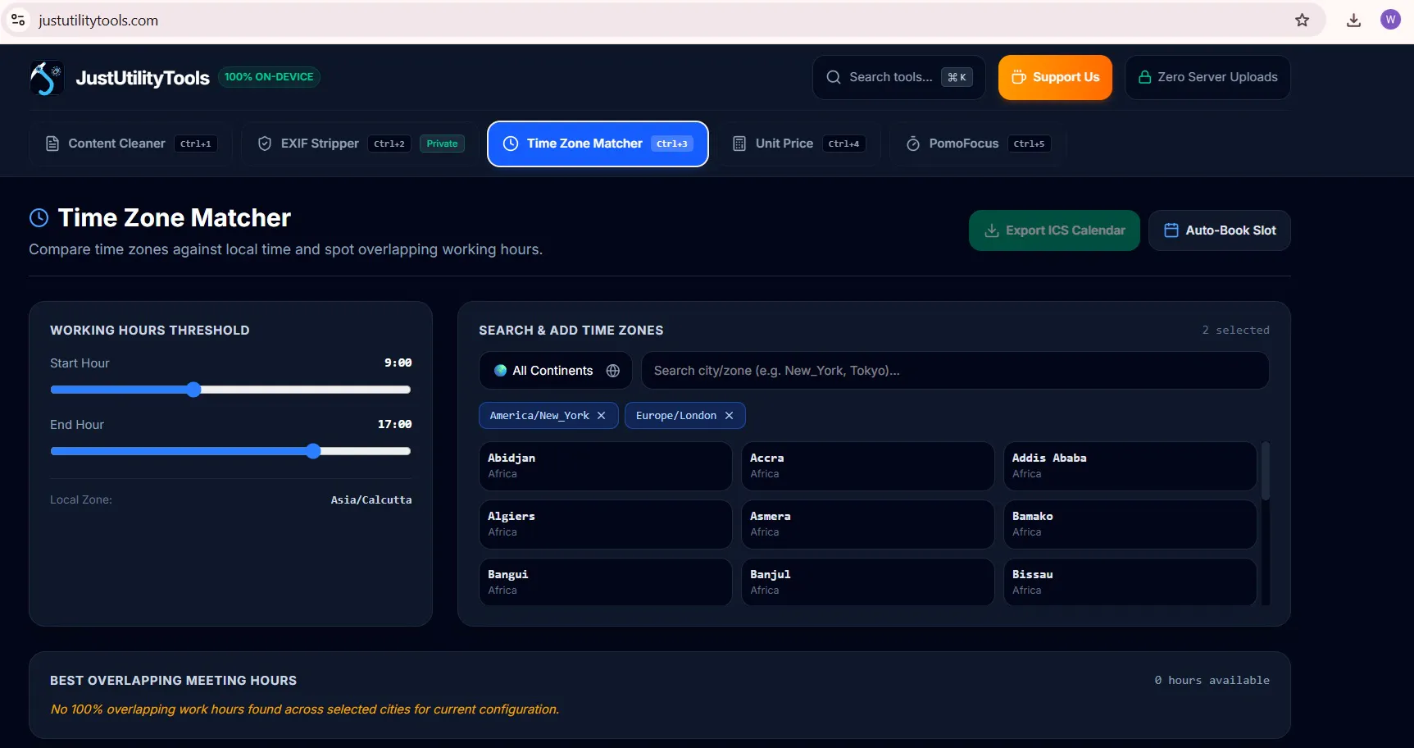1414x748 pixels.
Task: Click the time zone list scrollbar
Action: click(1266, 471)
